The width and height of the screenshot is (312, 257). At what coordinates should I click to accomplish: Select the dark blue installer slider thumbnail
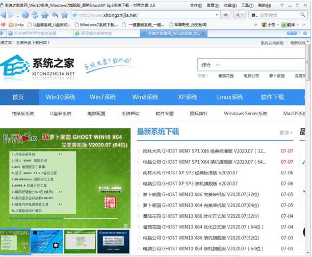pyautogui.click(x=113, y=242)
